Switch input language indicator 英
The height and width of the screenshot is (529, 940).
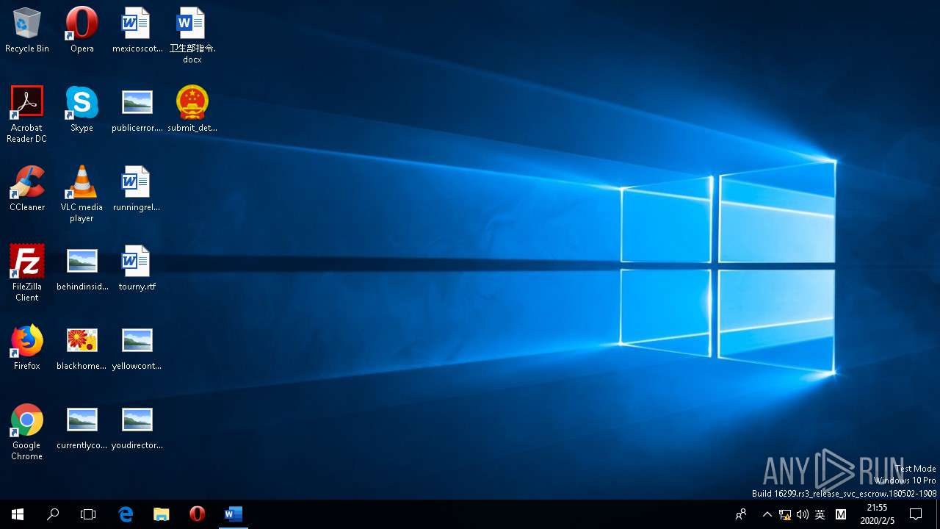820,514
